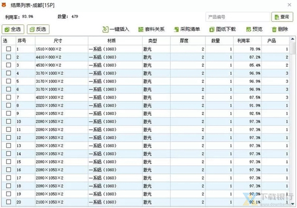
Task: Open 套料关系 nesting relation
Action: click(x=151, y=29)
